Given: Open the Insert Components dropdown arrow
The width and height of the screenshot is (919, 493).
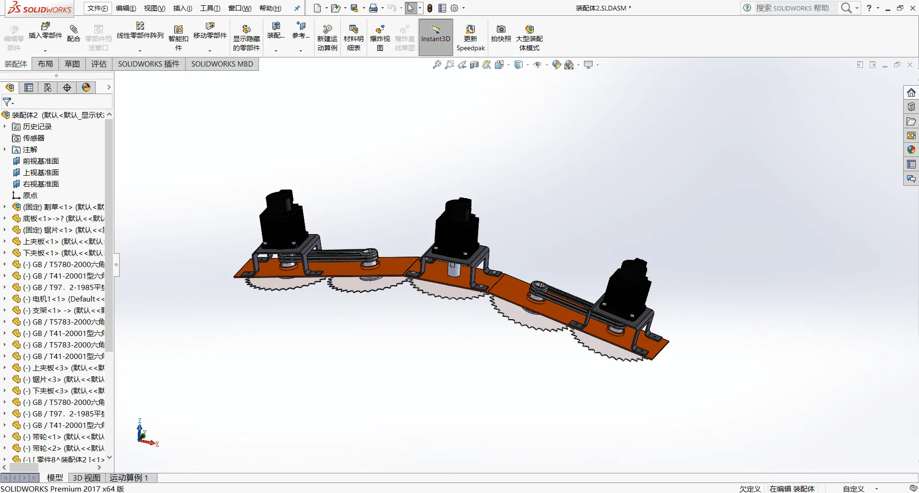Looking at the screenshot, I should (x=45, y=50).
